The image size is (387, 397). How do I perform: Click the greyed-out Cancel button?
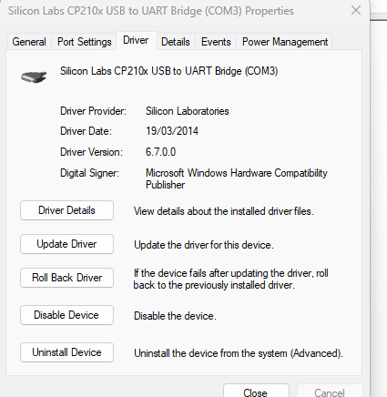click(330, 391)
